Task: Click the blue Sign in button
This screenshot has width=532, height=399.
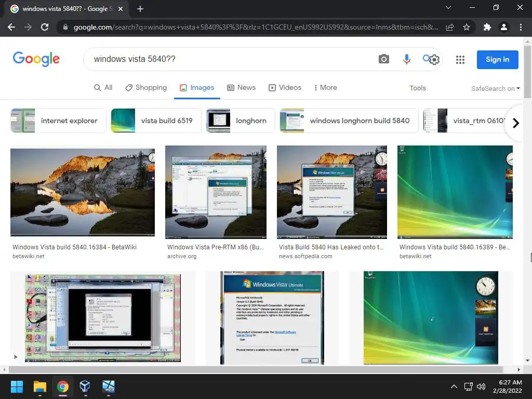Action: point(497,59)
